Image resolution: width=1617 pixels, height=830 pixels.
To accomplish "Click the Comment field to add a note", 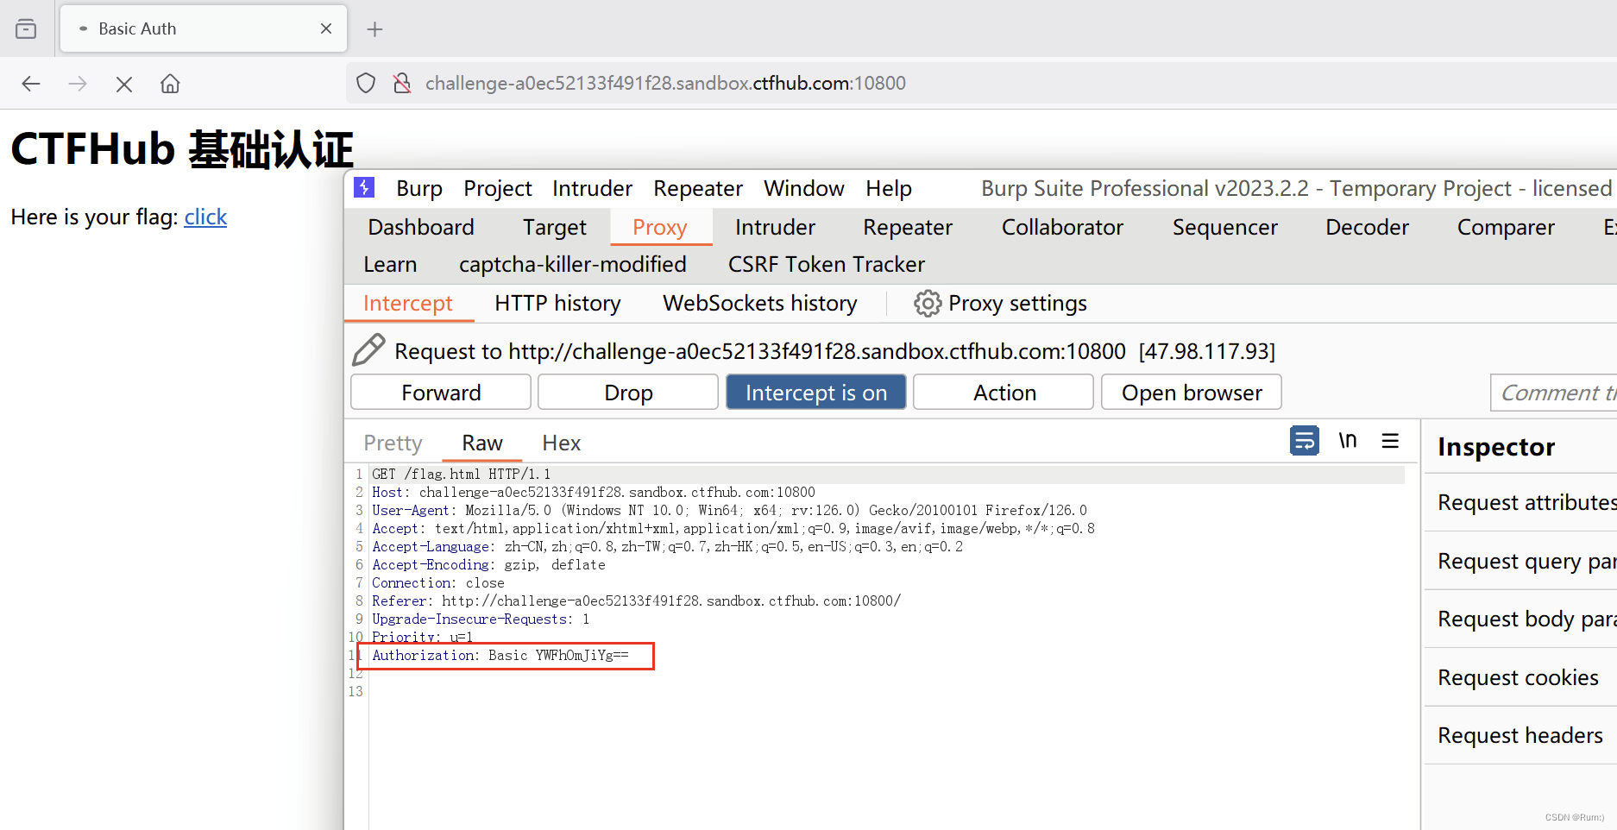I will pos(1553,392).
